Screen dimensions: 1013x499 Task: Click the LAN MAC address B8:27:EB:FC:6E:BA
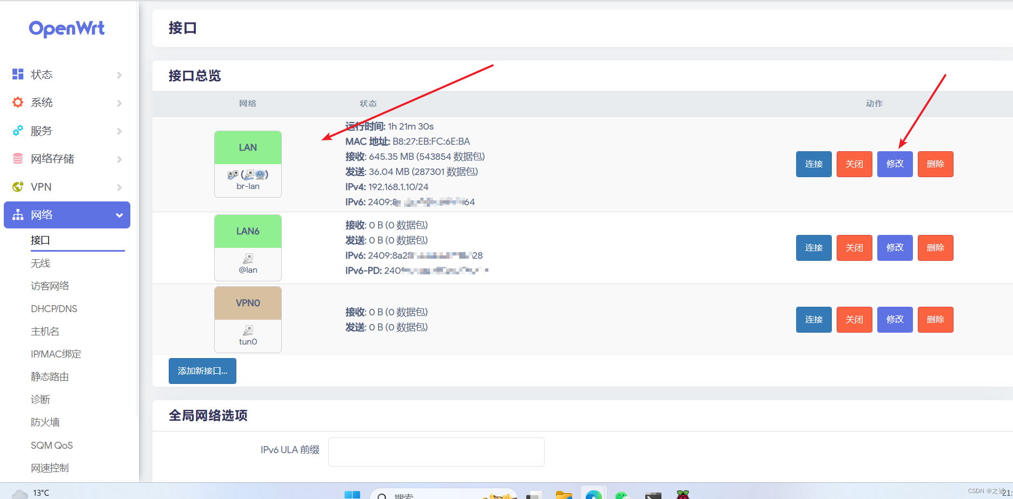coord(431,141)
